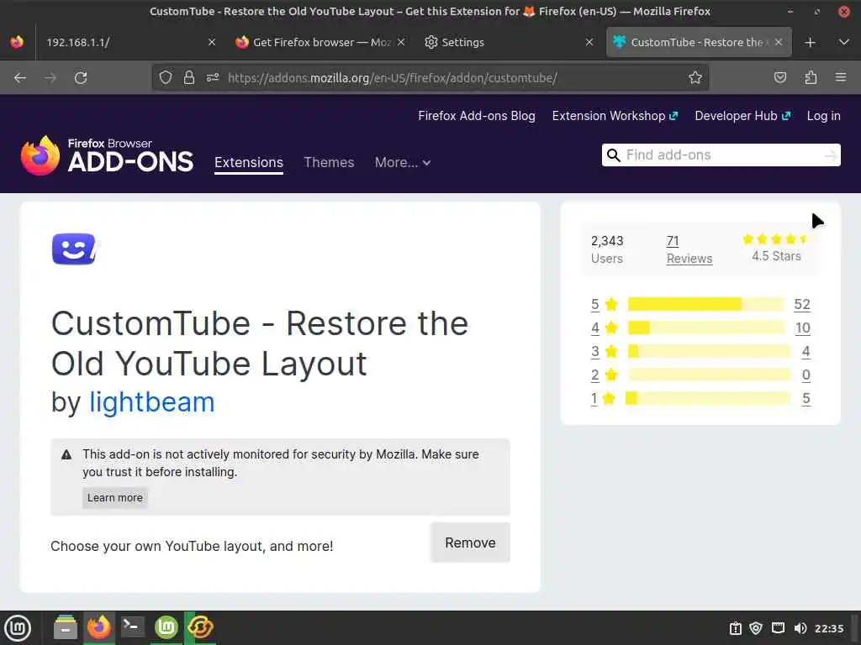Reload the current page
861x645 pixels.
tap(81, 78)
